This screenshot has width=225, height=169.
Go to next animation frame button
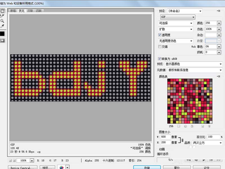211,160
